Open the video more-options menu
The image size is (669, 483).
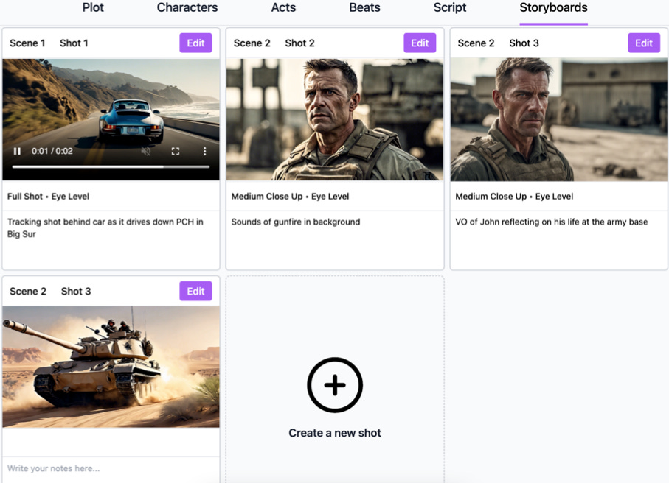(205, 151)
